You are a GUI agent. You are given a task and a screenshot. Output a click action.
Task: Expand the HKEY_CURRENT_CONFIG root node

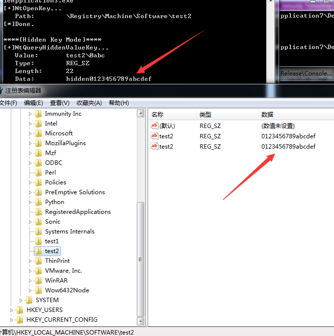(x=12, y=320)
